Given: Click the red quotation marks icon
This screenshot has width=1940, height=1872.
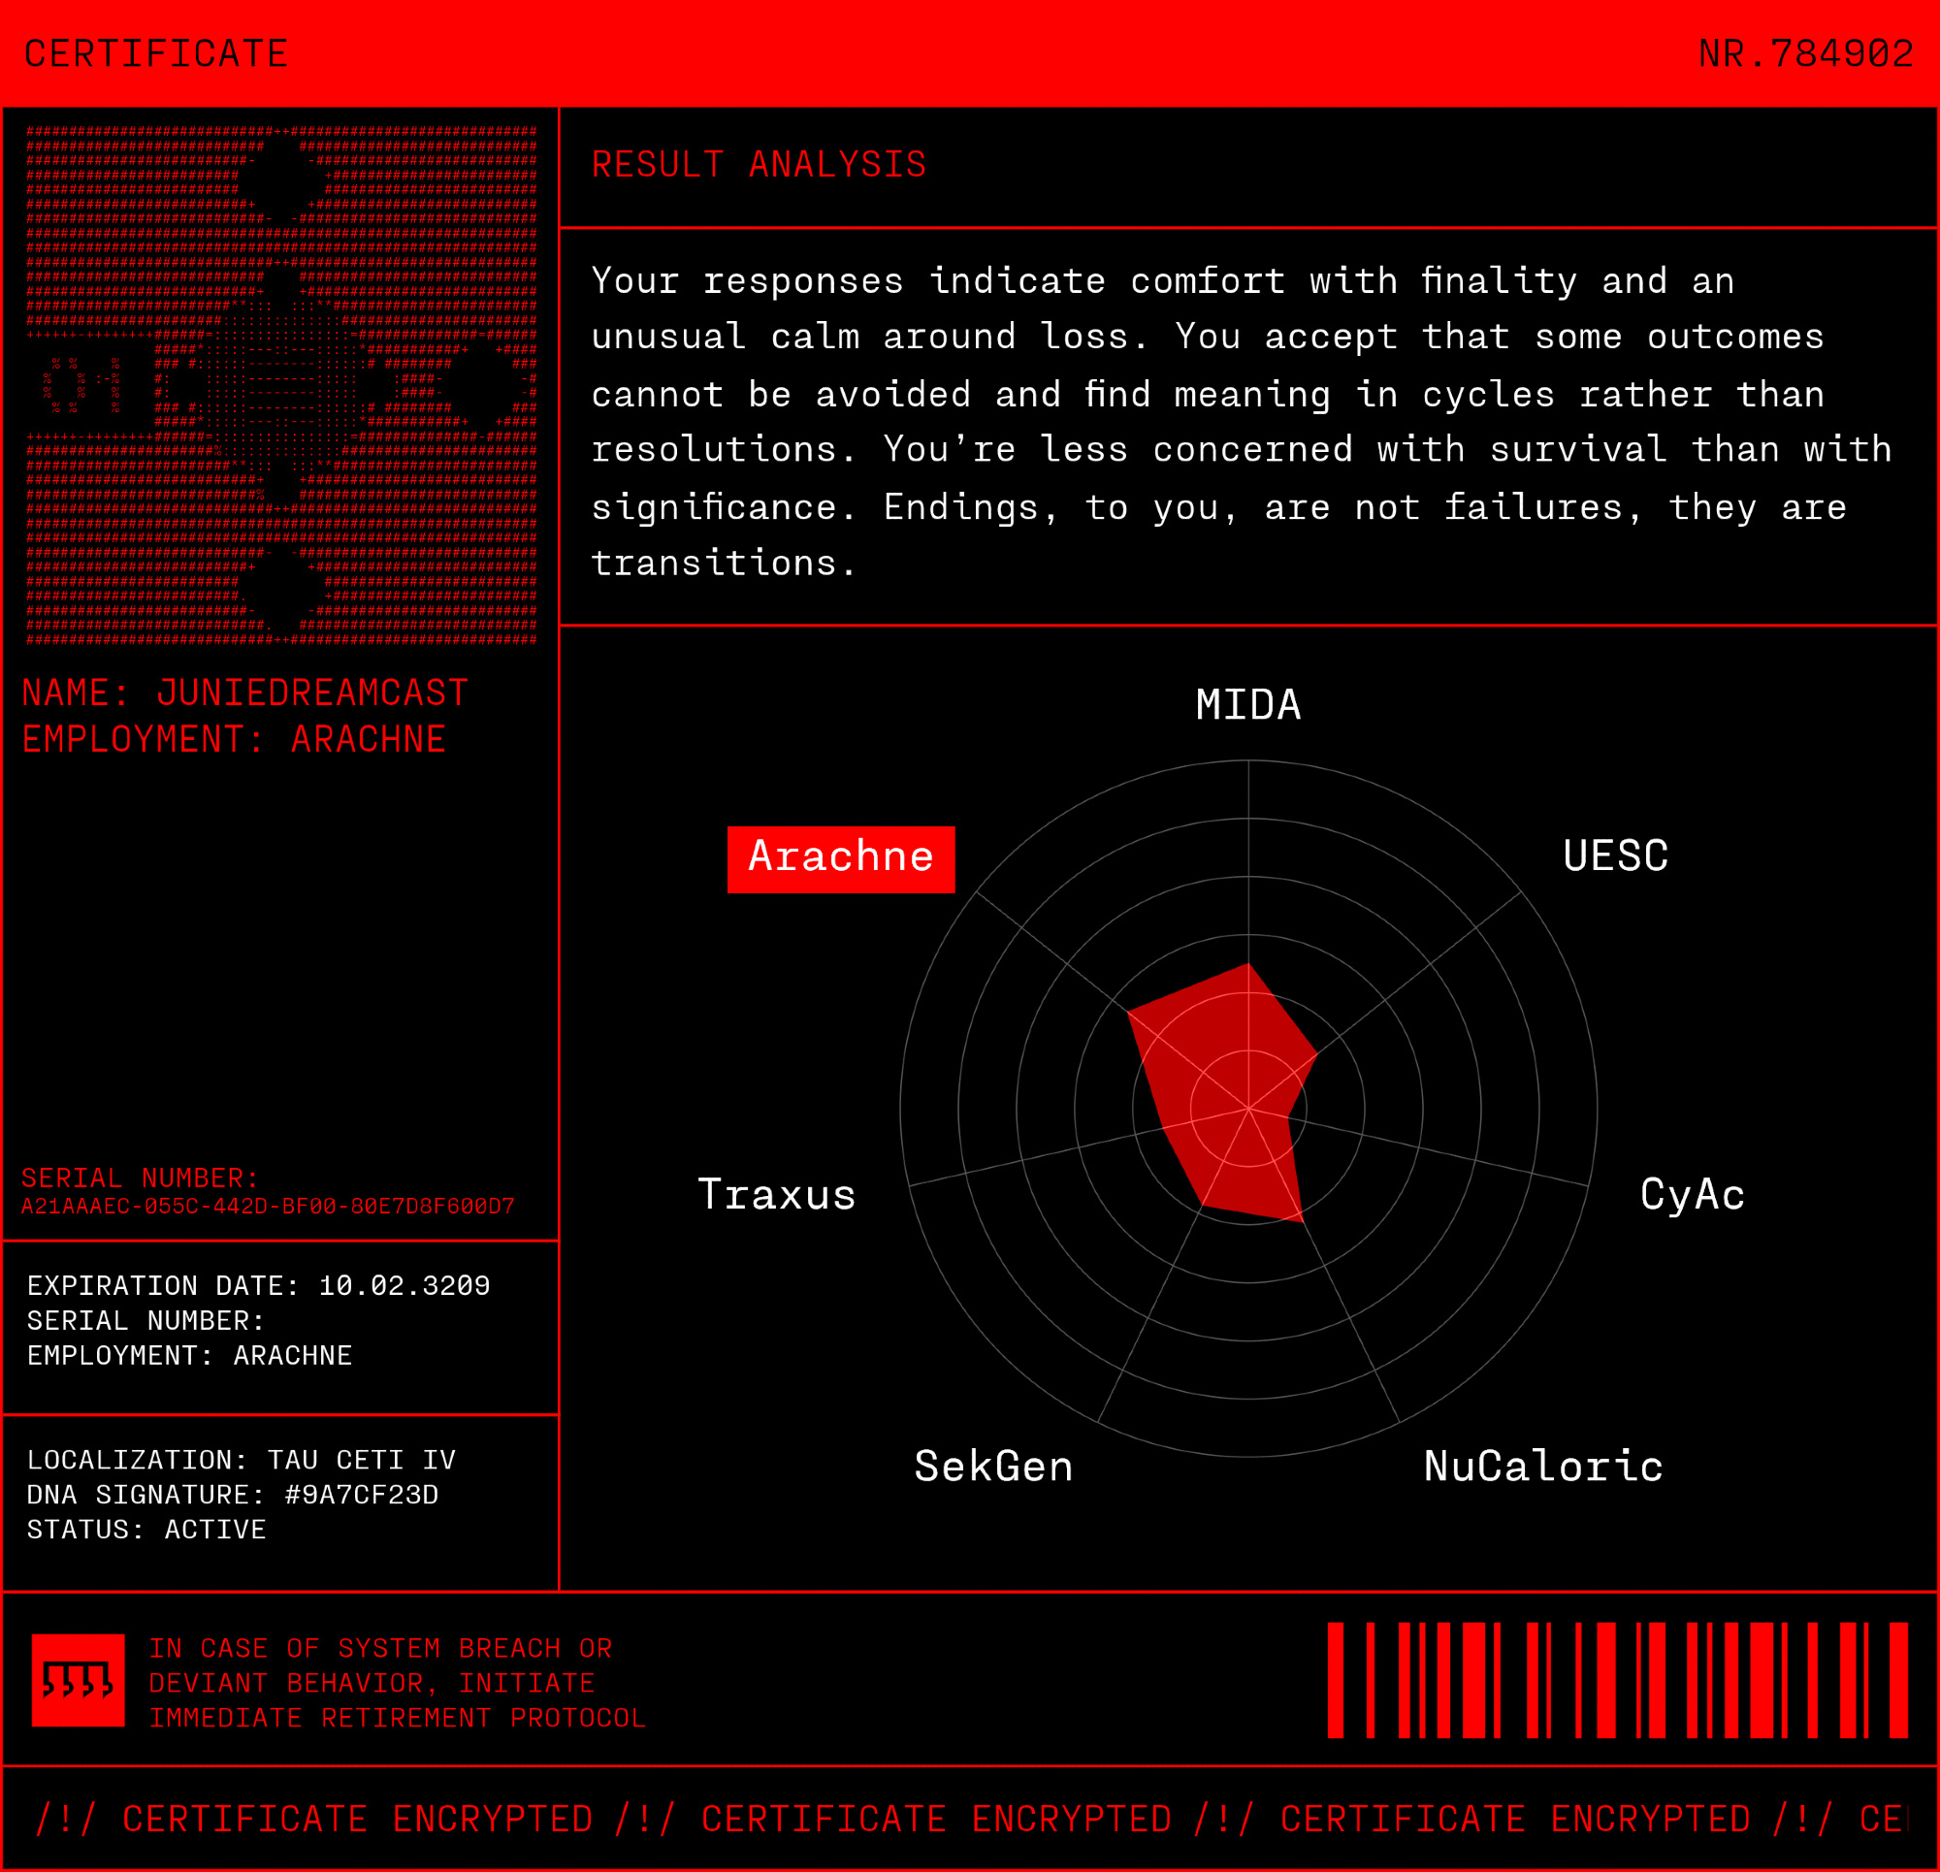Looking at the screenshot, I should 79,1680.
